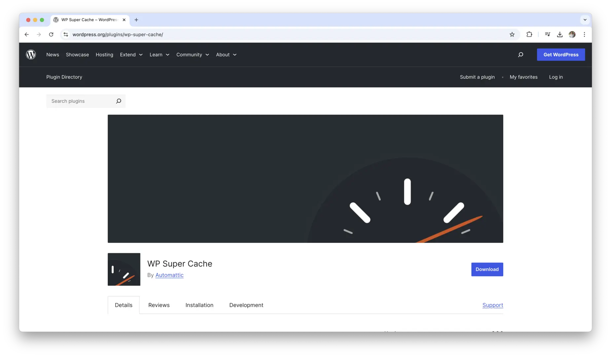Select the Development tab
Image resolution: width=611 pixels, height=357 pixels.
246,305
